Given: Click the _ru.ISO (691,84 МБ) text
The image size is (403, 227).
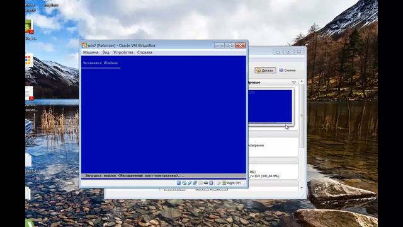Looking at the screenshot, I should 264,176.
